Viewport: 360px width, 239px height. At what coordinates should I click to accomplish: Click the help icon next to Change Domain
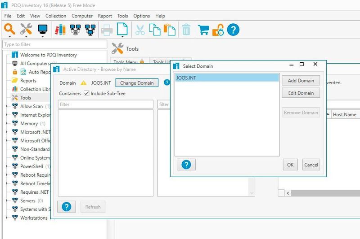[167, 83]
